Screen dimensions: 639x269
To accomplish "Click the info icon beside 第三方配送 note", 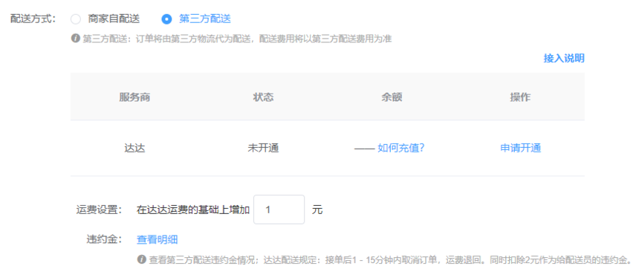I will (75, 39).
